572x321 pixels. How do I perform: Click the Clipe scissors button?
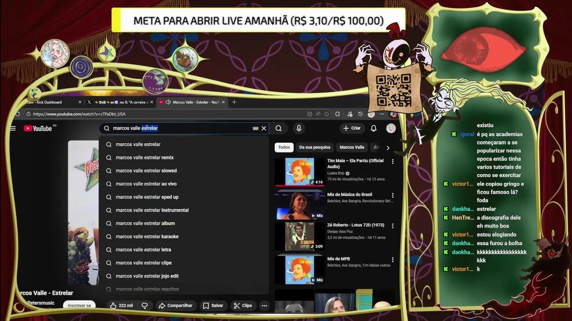coord(243,305)
